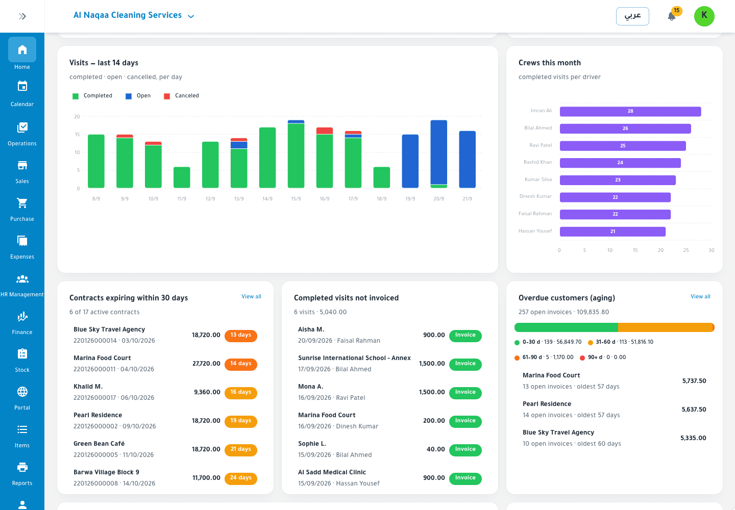Click orange 31-60 d aging bar segment
Screen dimensions: 735x510
pyautogui.click(x=665, y=327)
